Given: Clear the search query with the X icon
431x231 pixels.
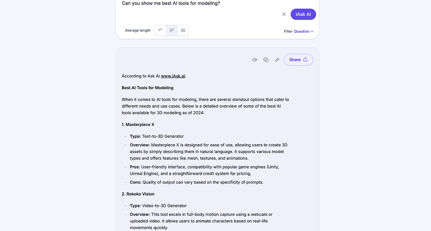Looking at the screenshot, I should (x=284, y=14).
